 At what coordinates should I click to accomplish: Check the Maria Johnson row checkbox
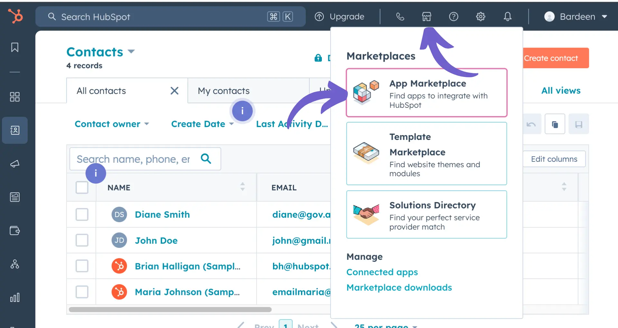pos(82,292)
